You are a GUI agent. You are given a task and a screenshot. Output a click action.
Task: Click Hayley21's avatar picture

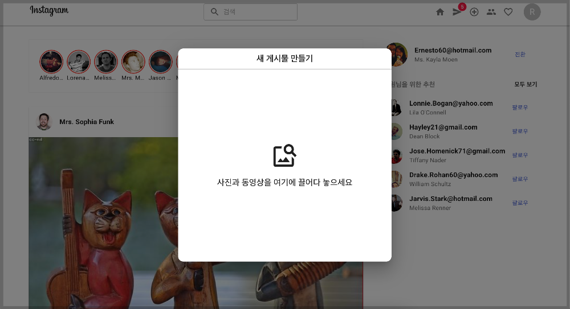coord(397,131)
